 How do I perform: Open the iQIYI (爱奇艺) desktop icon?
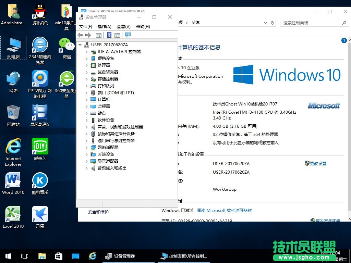coord(40,150)
